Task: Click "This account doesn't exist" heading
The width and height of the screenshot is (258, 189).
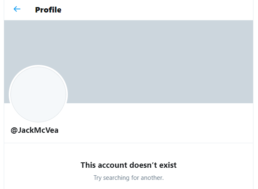Action: pyautogui.click(x=129, y=165)
